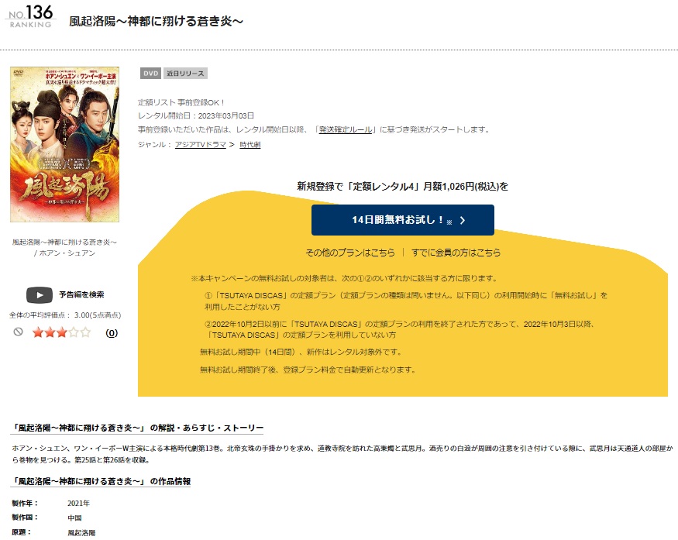Go to 時代劇 genre
This screenshot has width=678, height=540.
[250, 144]
